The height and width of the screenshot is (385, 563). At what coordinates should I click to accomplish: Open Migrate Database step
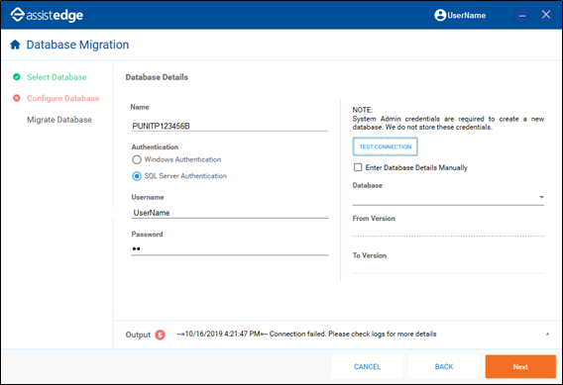[59, 120]
